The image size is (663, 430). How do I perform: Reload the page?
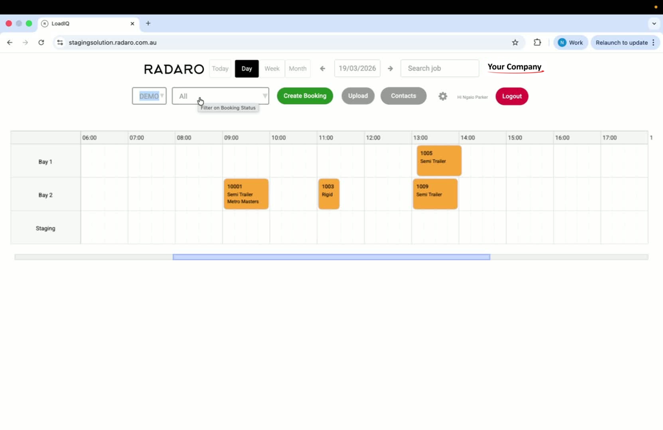(x=41, y=42)
